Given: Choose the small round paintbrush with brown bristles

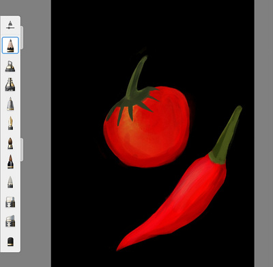Looking at the screenshot, I should (10, 143).
